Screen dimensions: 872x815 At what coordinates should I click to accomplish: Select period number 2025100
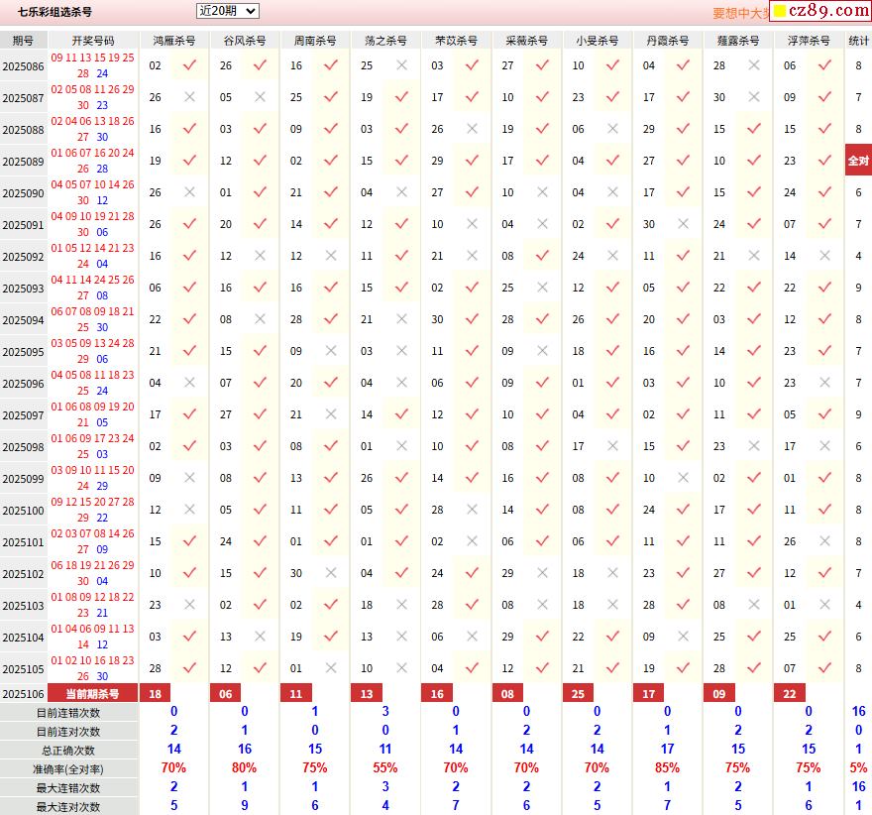click(24, 511)
